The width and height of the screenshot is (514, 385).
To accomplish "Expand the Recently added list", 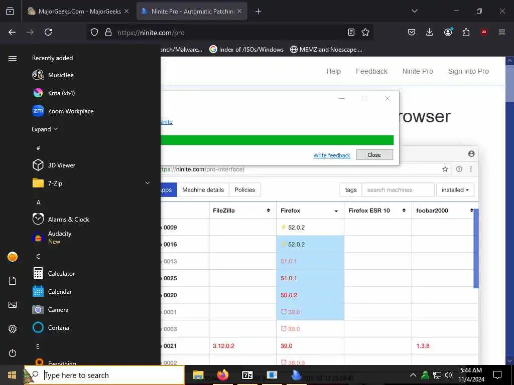I will [45, 129].
